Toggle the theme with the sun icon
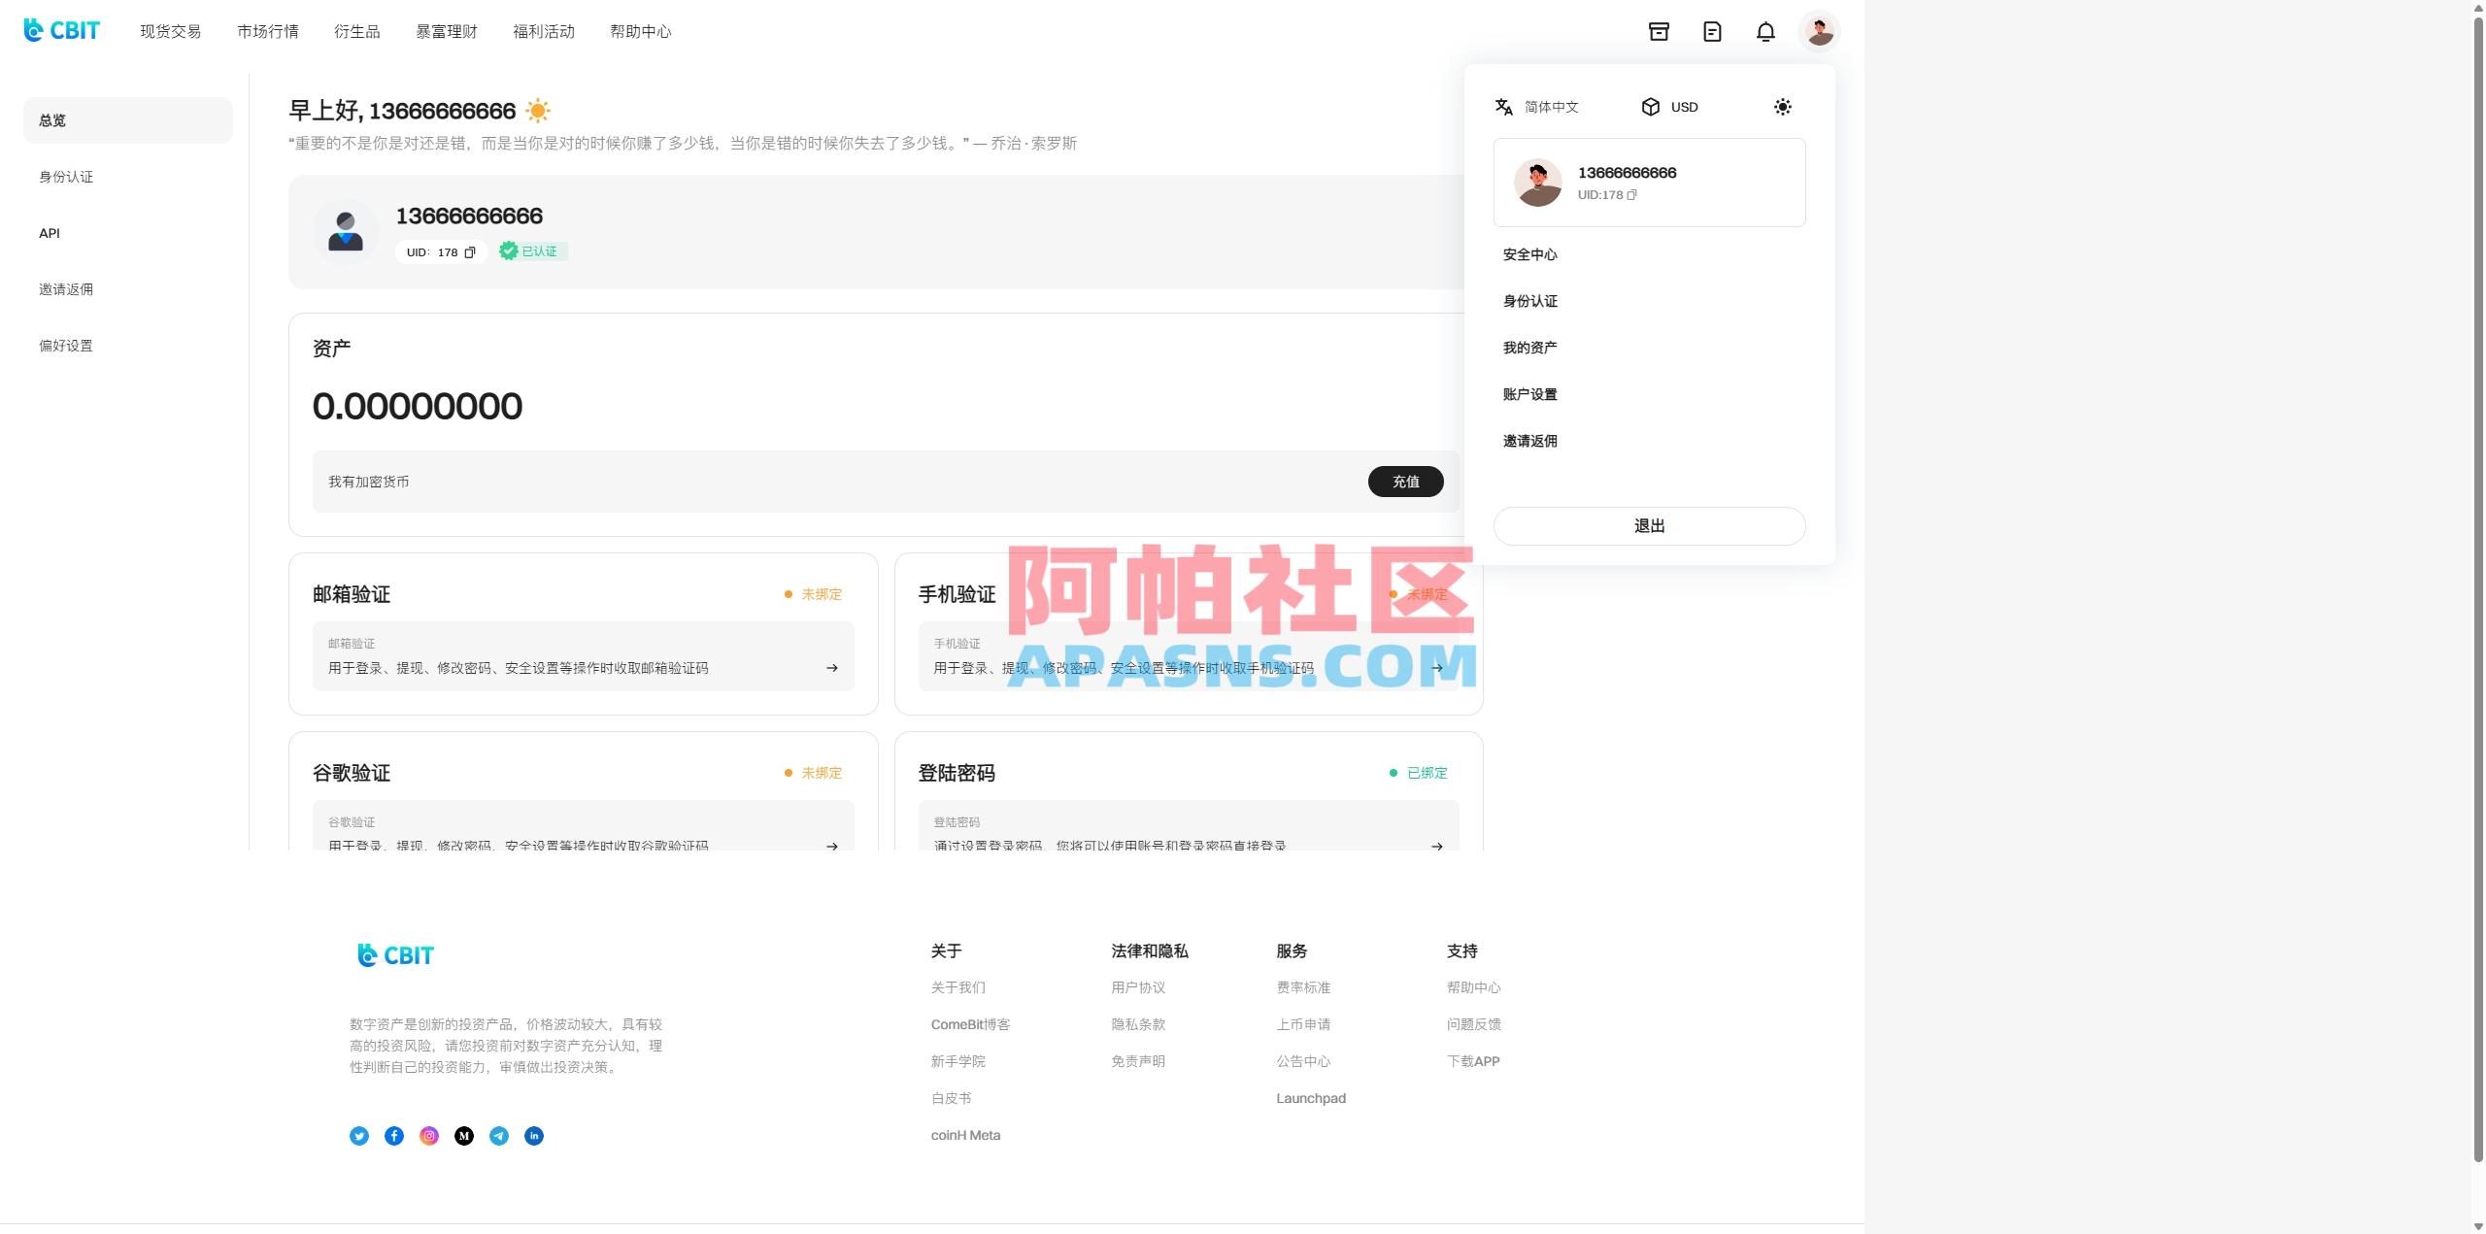Image resolution: width=2486 pixels, height=1234 pixels. pyautogui.click(x=1783, y=107)
